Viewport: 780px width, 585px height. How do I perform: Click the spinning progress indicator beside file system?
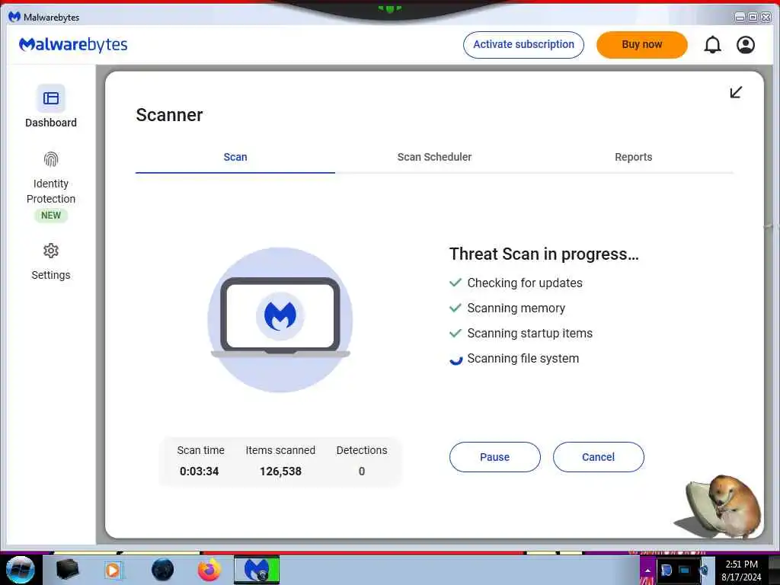tap(456, 360)
